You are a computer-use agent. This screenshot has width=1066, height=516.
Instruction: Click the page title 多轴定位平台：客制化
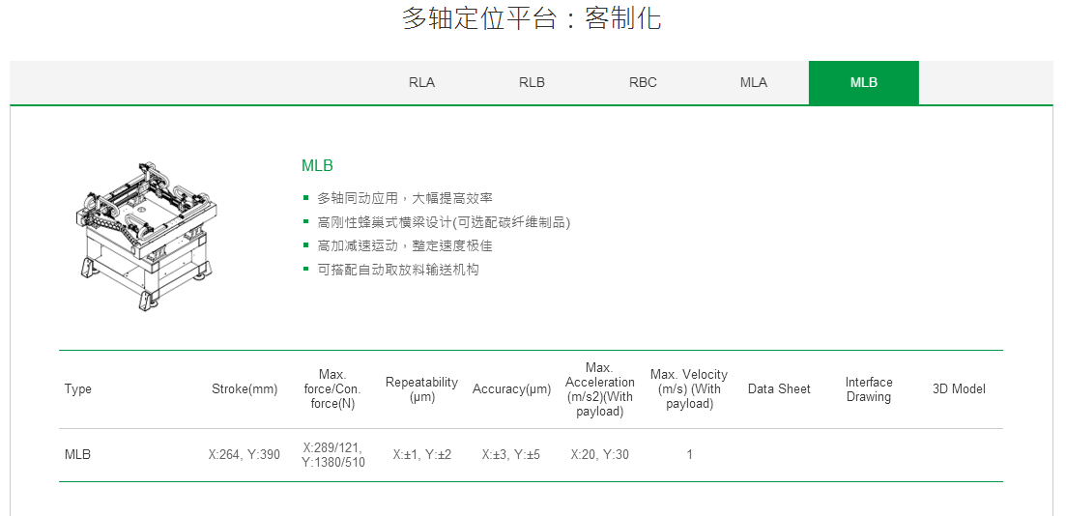pos(532,18)
